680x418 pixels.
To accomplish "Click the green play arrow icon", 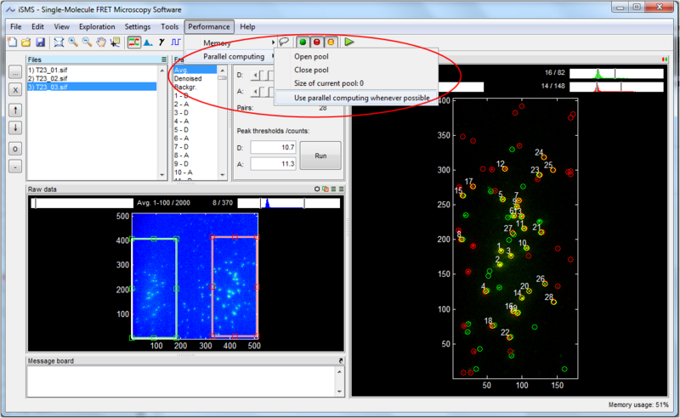I will pos(349,42).
